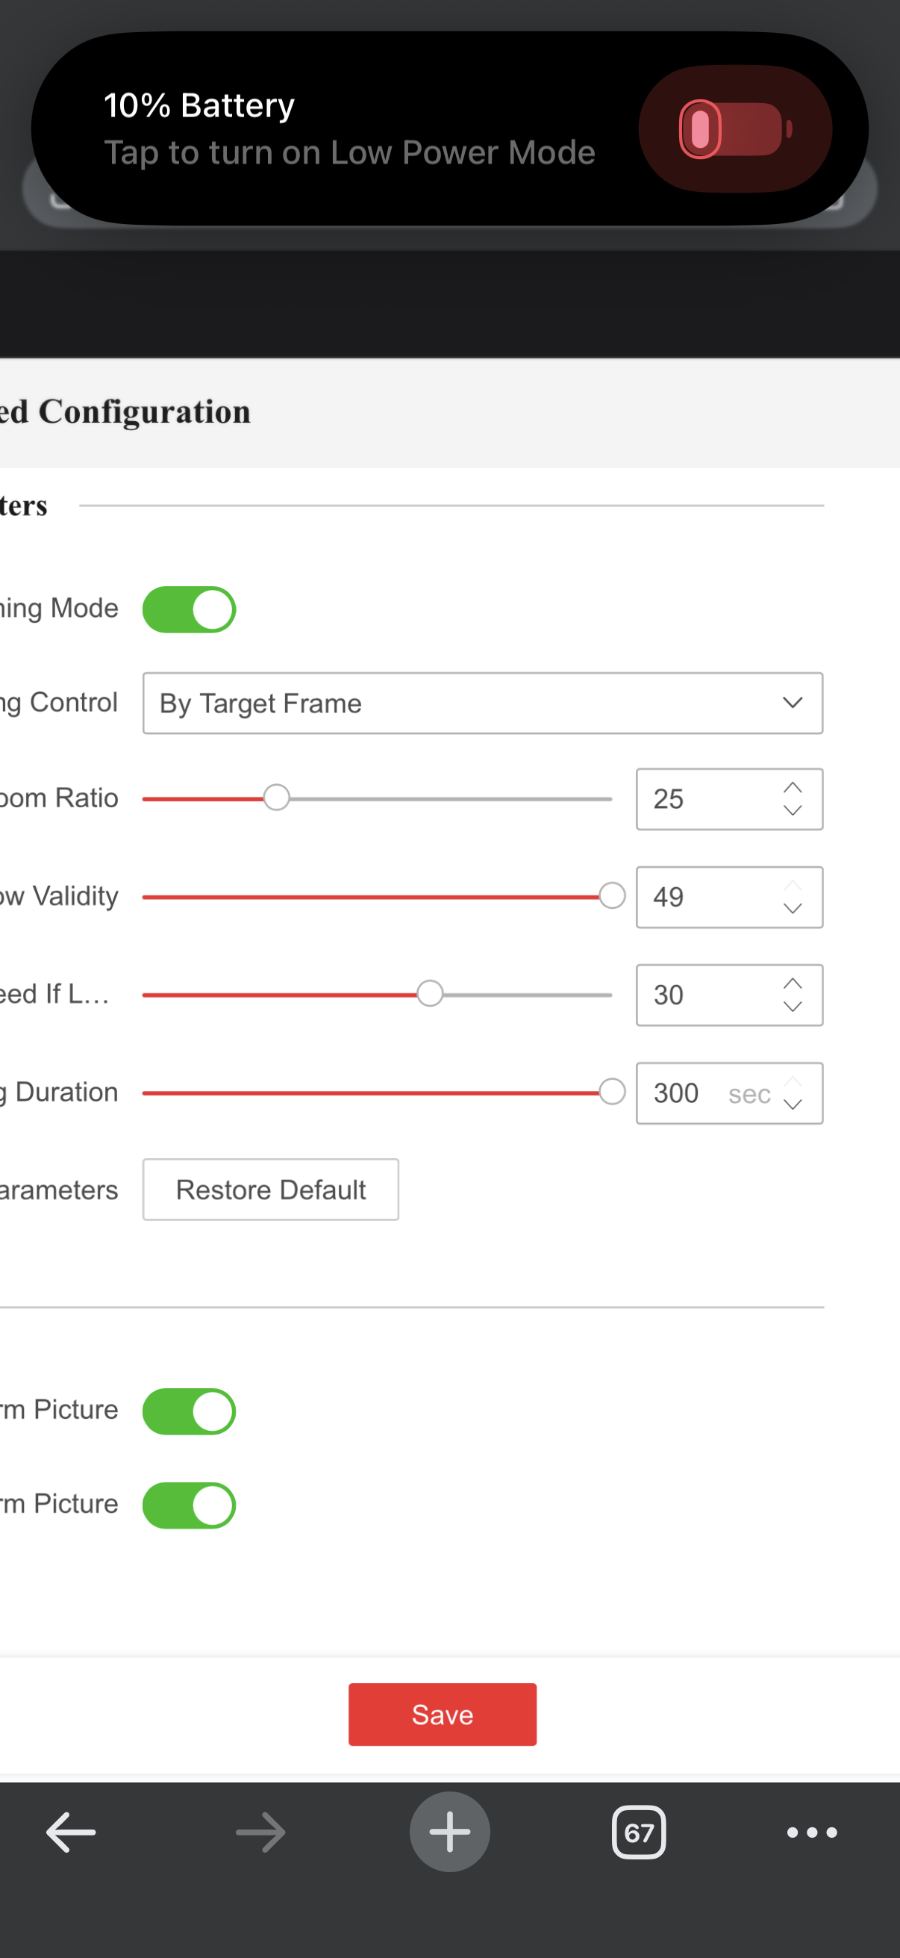
Task: Disable the first Picture toggle
Action: coord(189,1411)
